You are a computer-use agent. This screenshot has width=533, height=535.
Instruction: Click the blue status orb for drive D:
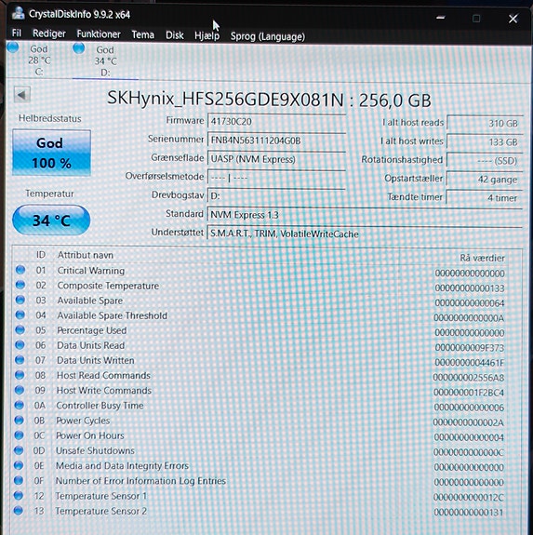[79, 48]
